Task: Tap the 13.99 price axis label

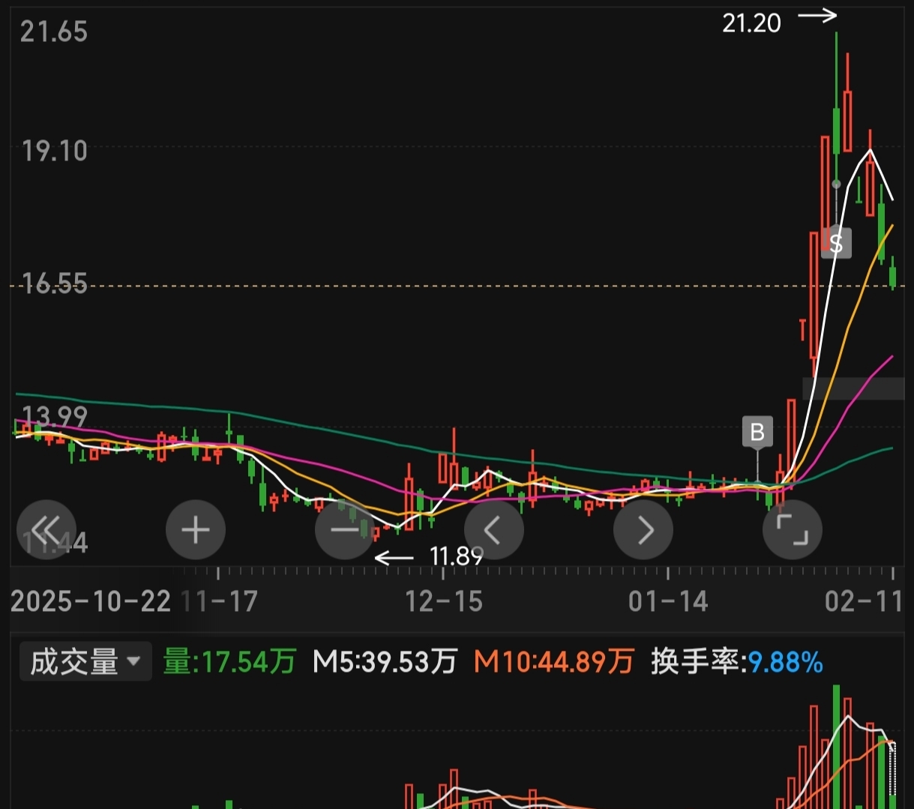Action: tap(54, 416)
